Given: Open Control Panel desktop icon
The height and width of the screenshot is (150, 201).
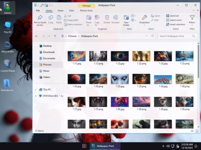Looking at the screenshot, I should click(x=8, y=66).
